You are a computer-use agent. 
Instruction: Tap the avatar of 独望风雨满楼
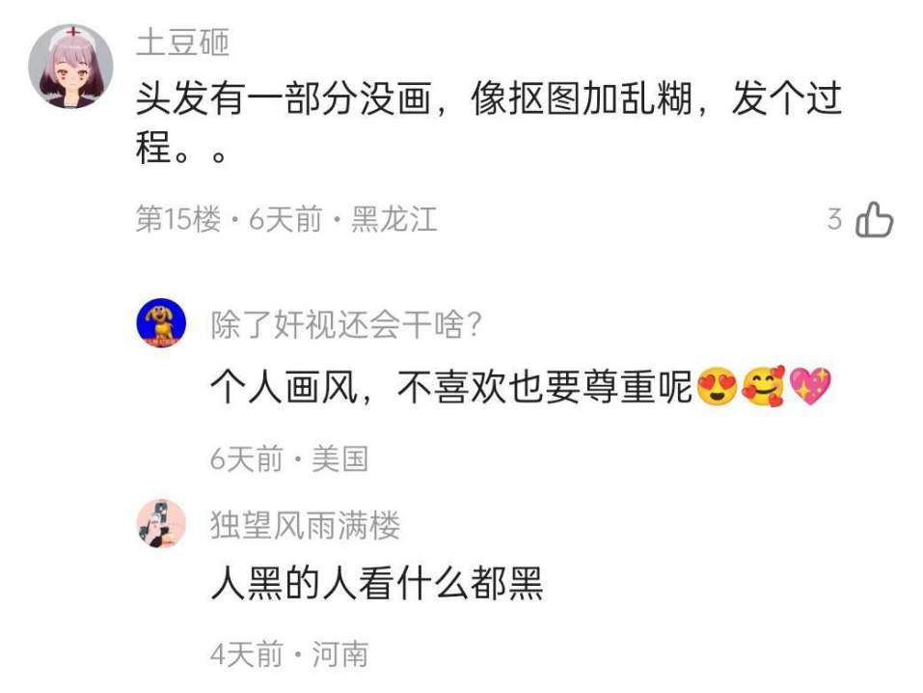coord(161,523)
